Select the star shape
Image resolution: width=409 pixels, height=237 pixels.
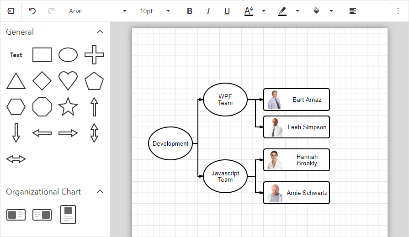(x=68, y=107)
